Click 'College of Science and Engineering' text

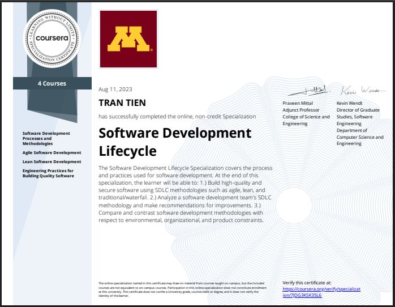306,120
